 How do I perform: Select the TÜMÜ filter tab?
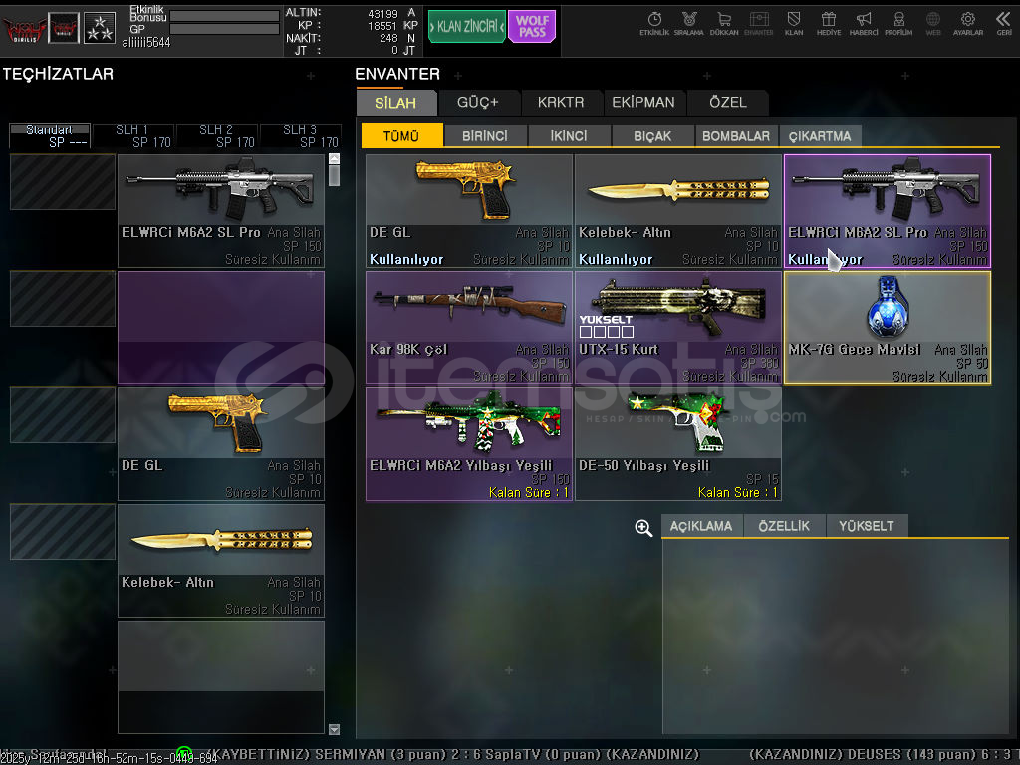401,135
